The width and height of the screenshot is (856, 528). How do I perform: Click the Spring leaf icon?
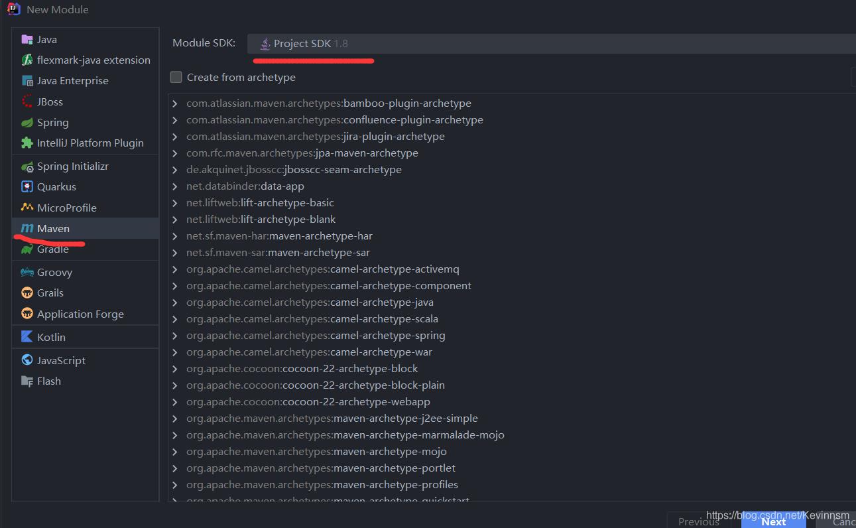click(27, 122)
